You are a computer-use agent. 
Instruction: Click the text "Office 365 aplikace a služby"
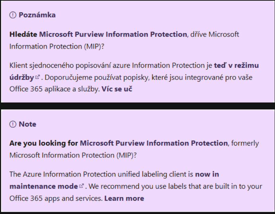click(54, 89)
